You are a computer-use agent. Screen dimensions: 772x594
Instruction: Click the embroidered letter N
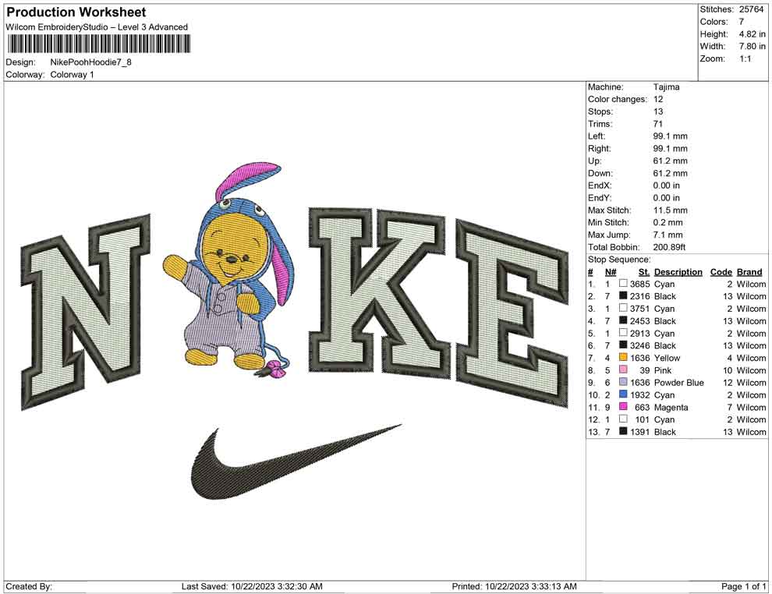(85, 313)
